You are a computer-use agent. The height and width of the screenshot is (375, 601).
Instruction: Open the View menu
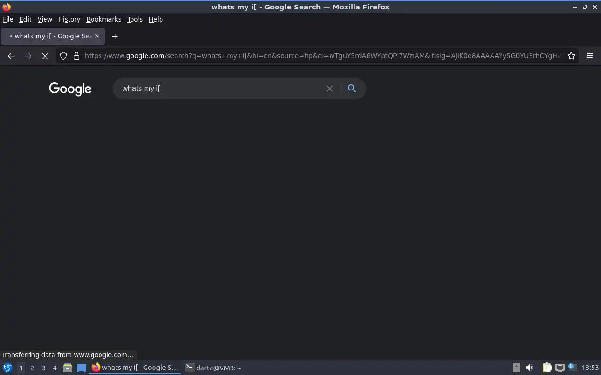point(45,19)
